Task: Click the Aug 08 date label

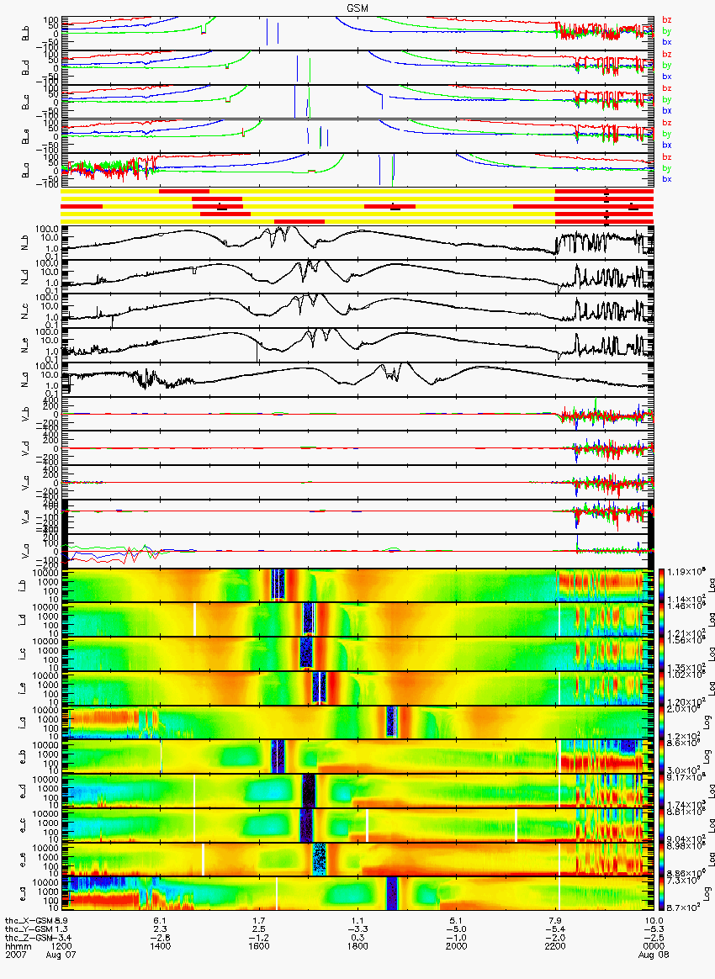Action: point(654,955)
